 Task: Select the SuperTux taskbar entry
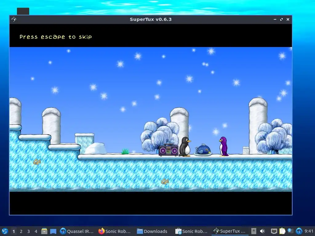pos(229,231)
